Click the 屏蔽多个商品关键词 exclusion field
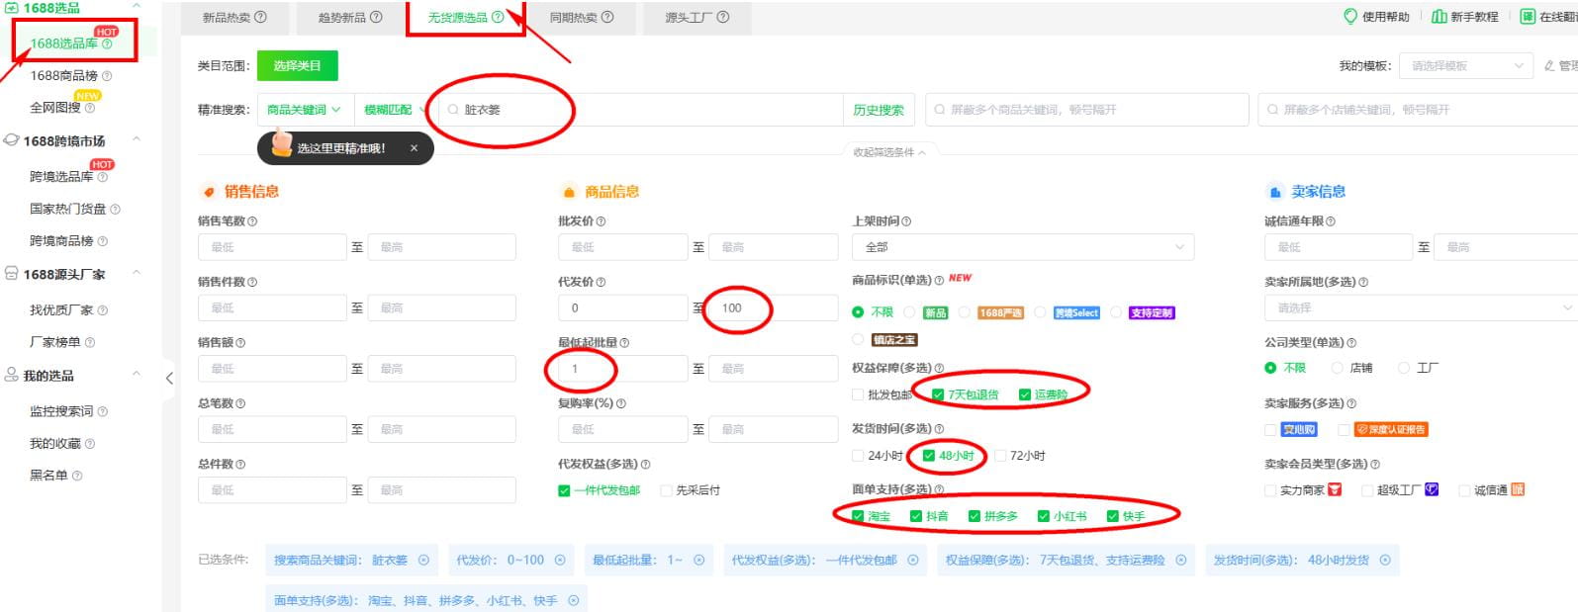 (x=1086, y=110)
